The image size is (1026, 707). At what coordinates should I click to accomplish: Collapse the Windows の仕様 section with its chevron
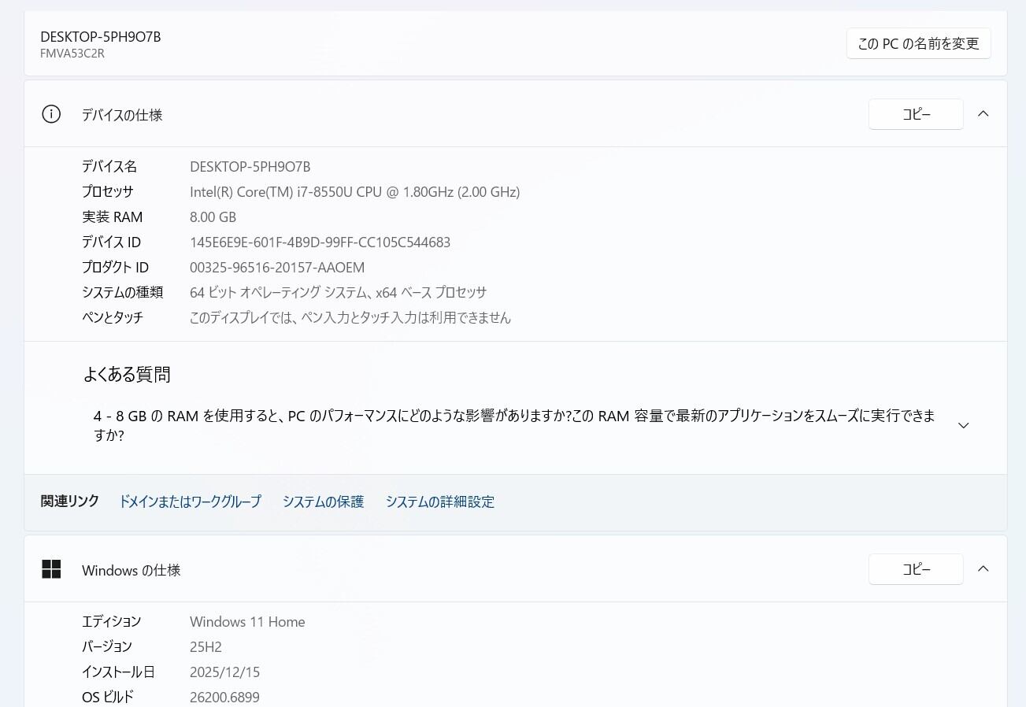(983, 568)
